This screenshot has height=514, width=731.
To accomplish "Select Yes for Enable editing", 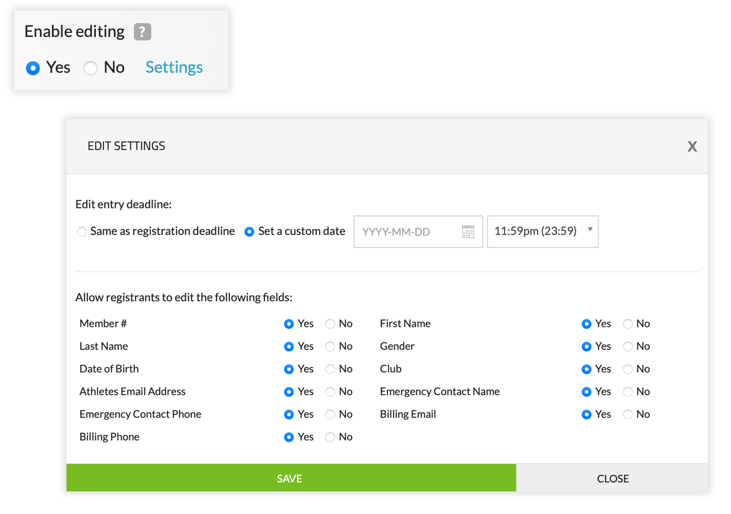I will coord(33,68).
